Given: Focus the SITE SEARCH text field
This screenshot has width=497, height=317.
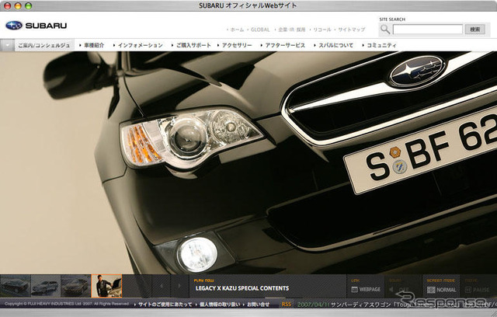Looking at the screenshot, I should coord(428,30).
